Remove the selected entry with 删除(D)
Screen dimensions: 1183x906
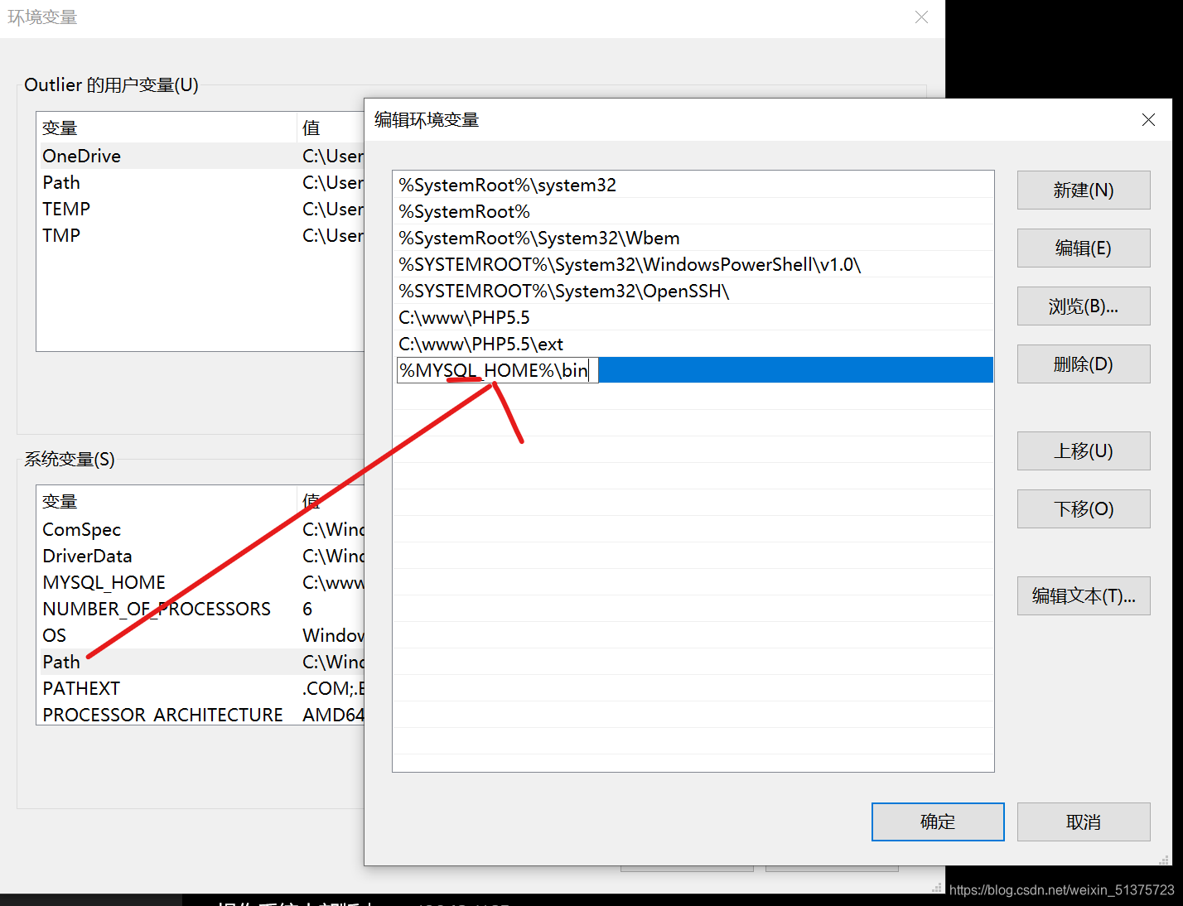(x=1084, y=364)
